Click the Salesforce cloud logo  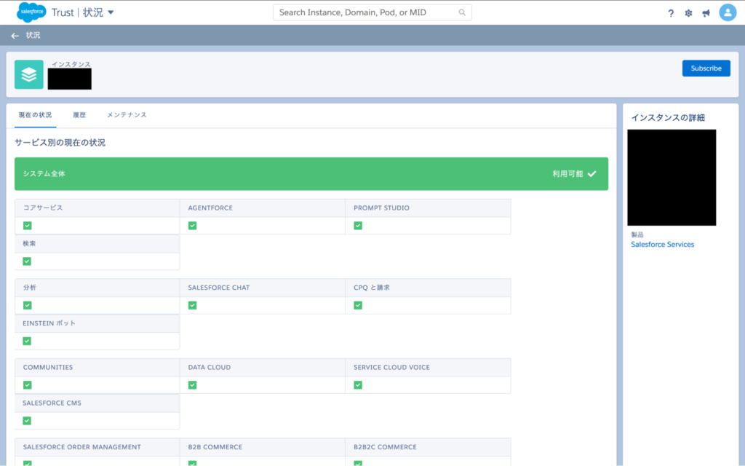pyautogui.click(x=31, y=12)
